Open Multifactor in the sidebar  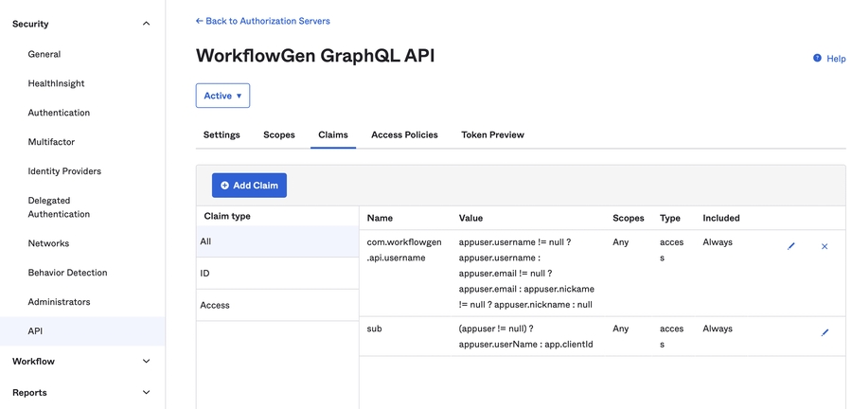pyautogui.click(x=51, y=142)
